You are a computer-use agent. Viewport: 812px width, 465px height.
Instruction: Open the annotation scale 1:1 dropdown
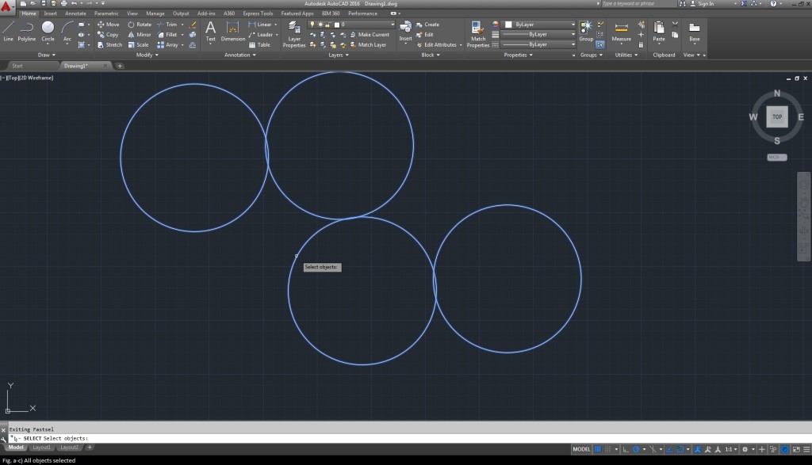pyautogui.click(x=731, y=449)
